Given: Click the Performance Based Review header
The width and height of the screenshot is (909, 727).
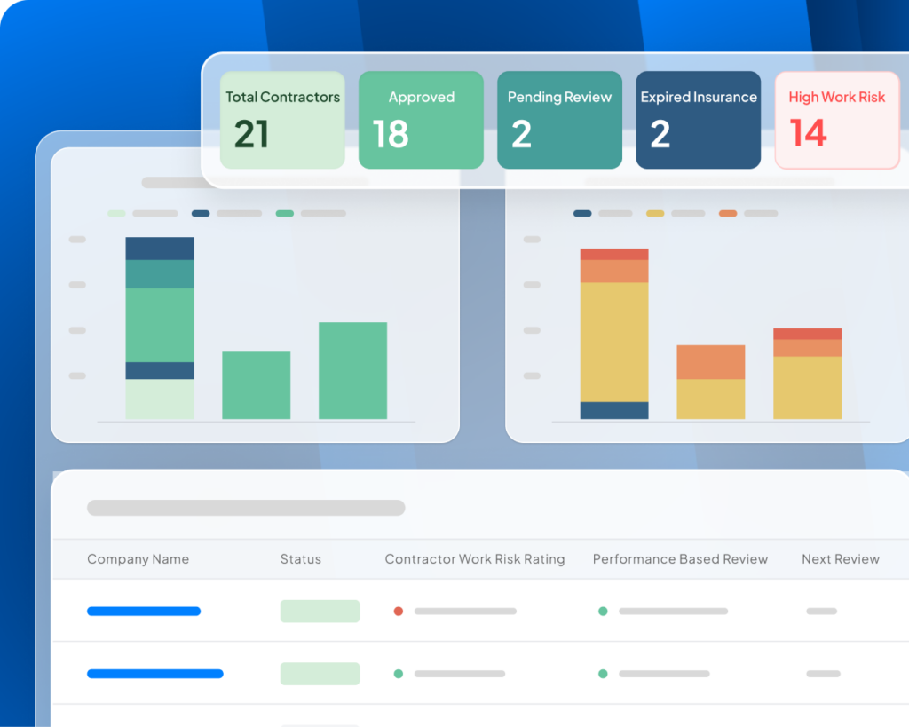Looking at the screenshot, I should click(x=680, y=559).
